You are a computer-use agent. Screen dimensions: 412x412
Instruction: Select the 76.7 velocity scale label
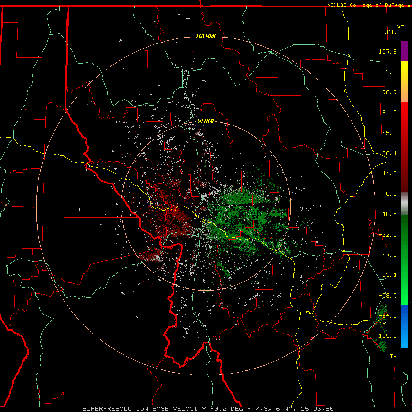coord(390,92)
